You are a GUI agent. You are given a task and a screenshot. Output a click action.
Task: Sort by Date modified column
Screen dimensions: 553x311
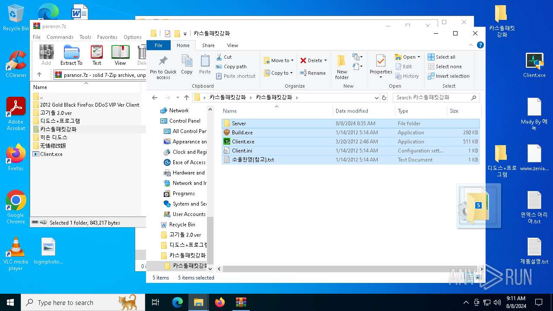point(363,111)
